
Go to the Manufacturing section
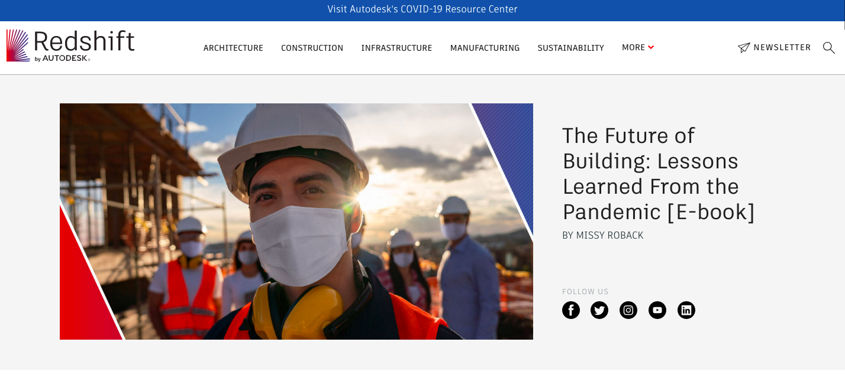[x=485, y=48]
